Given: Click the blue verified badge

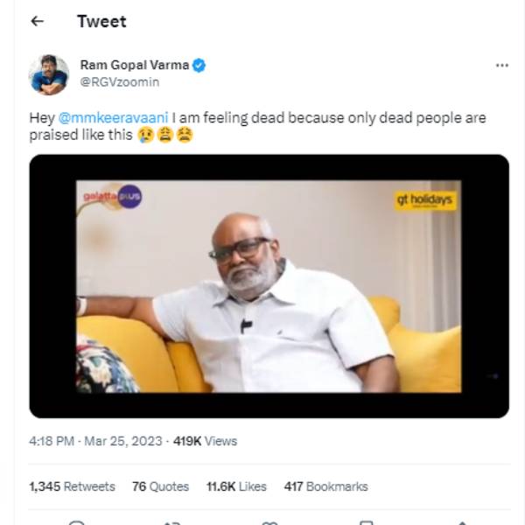Looking at the screenshot, I should coord(199,66).
